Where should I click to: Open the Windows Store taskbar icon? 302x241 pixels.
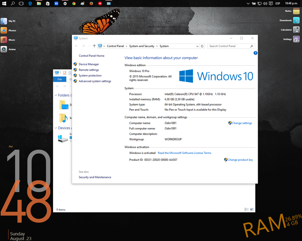pos(47,4)
